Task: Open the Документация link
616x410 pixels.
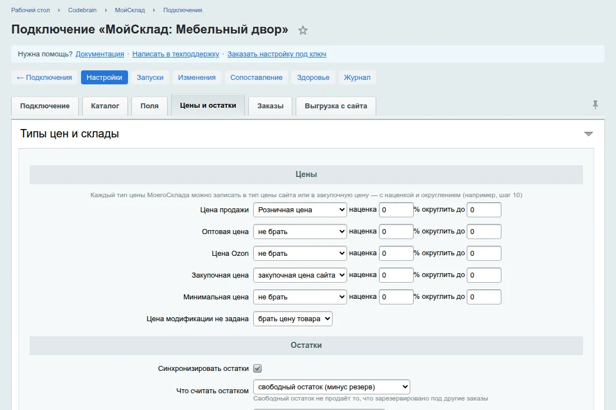Action: (x=100, y=54)
